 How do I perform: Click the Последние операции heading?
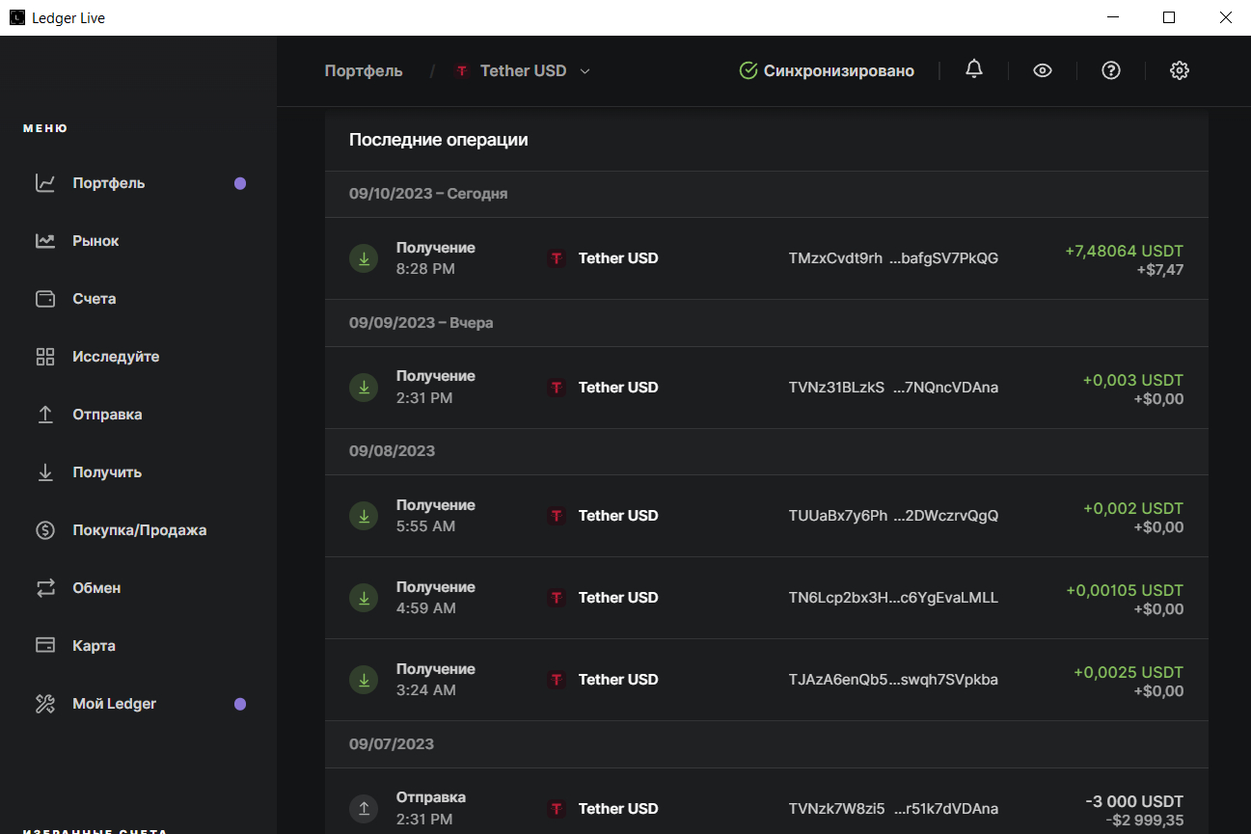(439, 140)
